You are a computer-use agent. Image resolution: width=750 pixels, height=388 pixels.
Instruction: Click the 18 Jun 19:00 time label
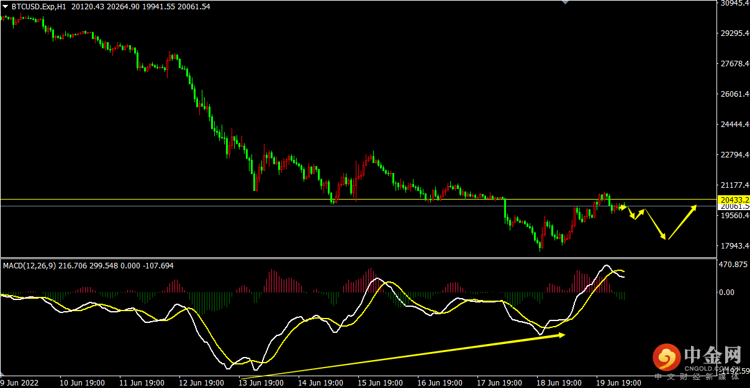point(560,383)
